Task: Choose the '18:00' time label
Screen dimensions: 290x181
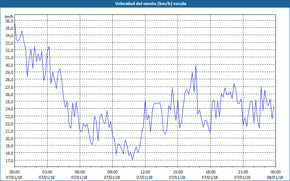Action: (x=210, y=172)
